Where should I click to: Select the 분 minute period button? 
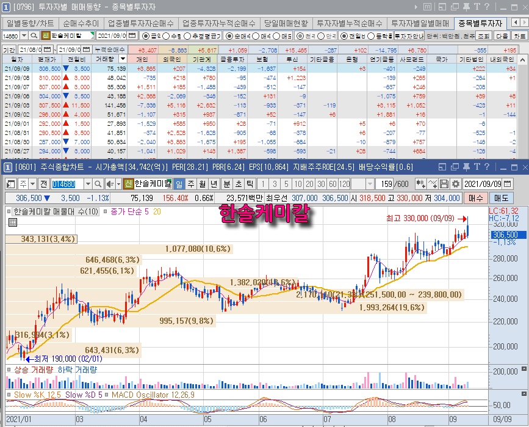tap(227, 184)
